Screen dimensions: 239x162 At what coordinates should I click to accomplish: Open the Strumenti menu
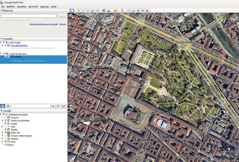[33, 7]
